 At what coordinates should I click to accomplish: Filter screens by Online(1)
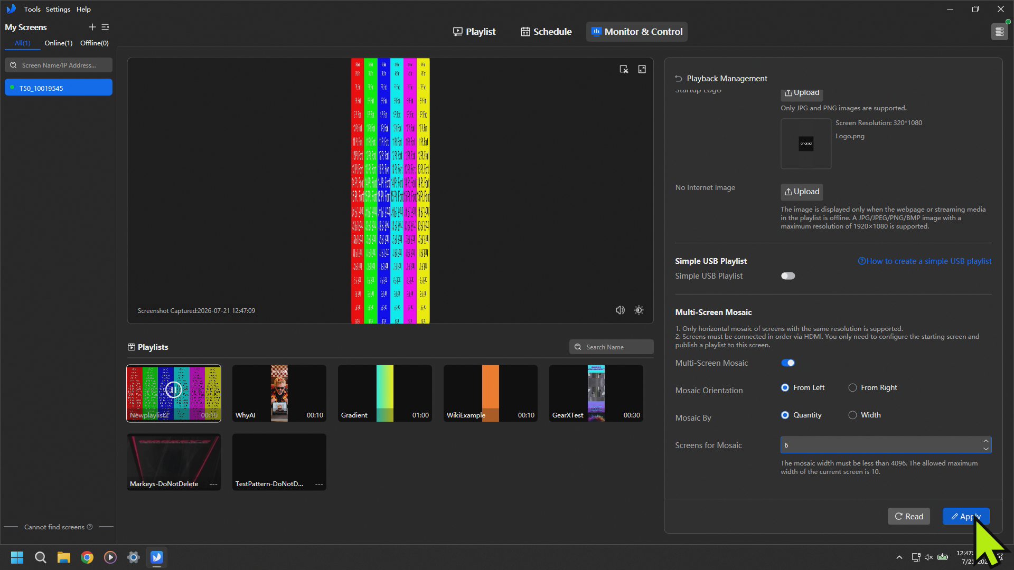point(58,43)
